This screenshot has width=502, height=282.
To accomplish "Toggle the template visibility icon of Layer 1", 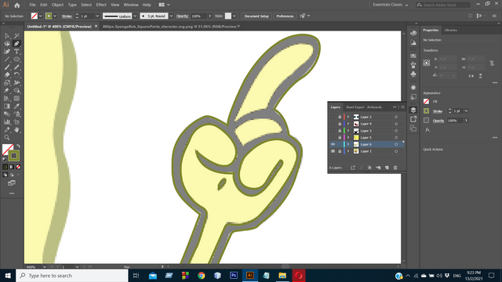I will point(333,151).
